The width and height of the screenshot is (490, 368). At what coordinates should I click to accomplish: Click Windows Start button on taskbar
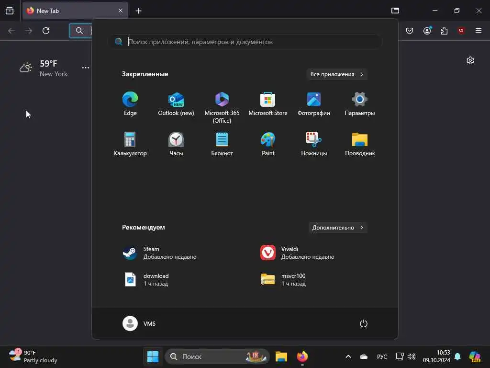click(153, 356)
